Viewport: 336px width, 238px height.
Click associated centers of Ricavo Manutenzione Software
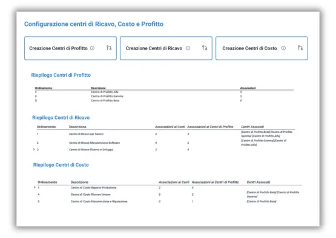pos(263,143)
